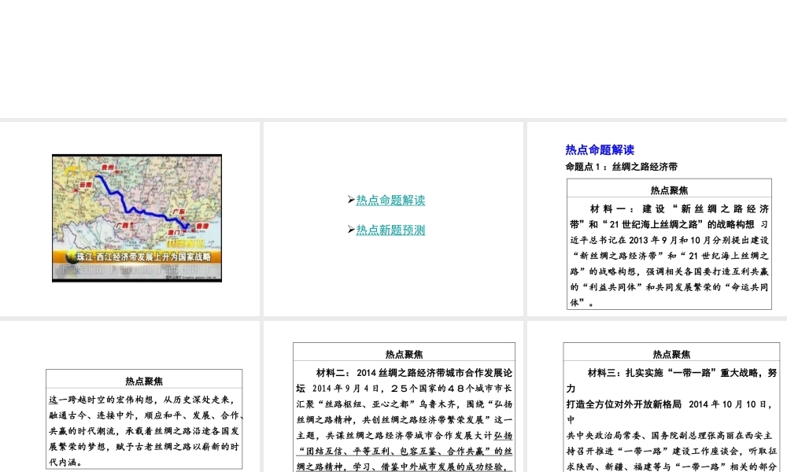Click the map caption 珠江-西江经济带发展上升为国家战略
The image size is (787, 472).
[143, 256]
